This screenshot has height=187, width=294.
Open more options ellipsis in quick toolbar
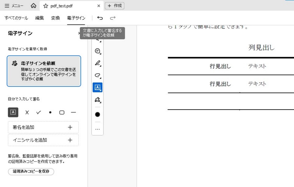point(97,129)
